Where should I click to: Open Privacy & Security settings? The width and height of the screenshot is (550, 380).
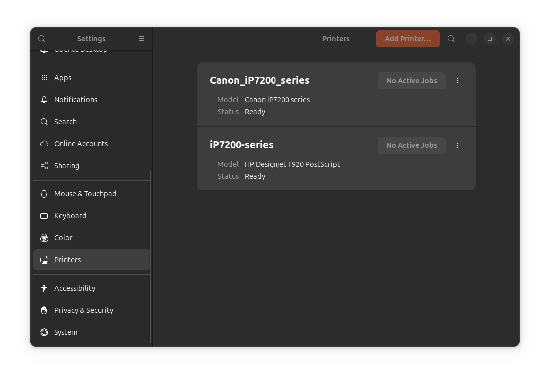click(91, 310)
